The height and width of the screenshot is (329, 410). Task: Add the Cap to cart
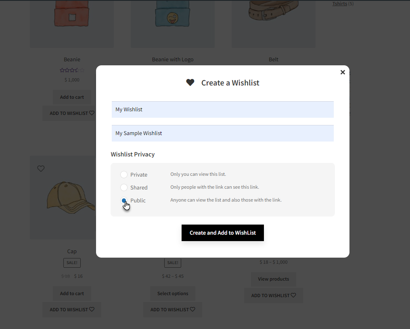tap(72, 294)
